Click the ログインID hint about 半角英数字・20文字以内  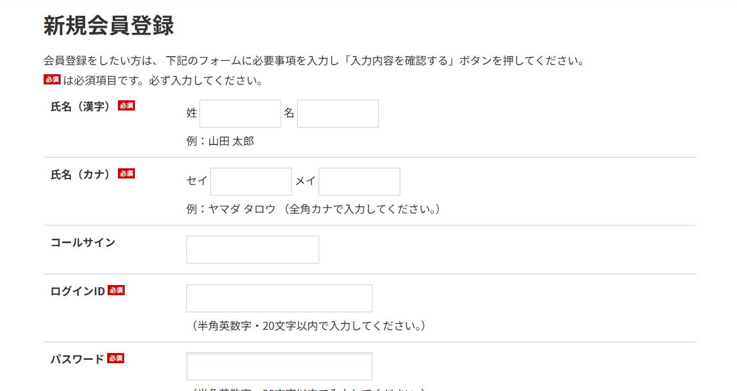click(306, 326)
